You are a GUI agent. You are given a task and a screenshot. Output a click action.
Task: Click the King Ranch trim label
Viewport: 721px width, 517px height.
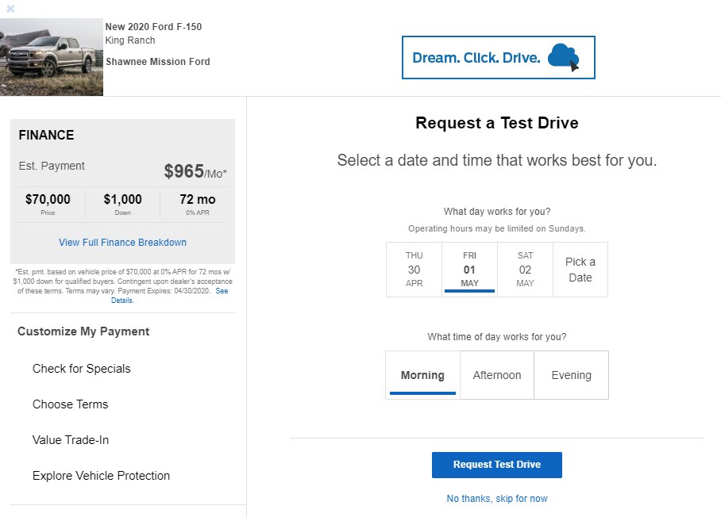[x=130, y=40]
